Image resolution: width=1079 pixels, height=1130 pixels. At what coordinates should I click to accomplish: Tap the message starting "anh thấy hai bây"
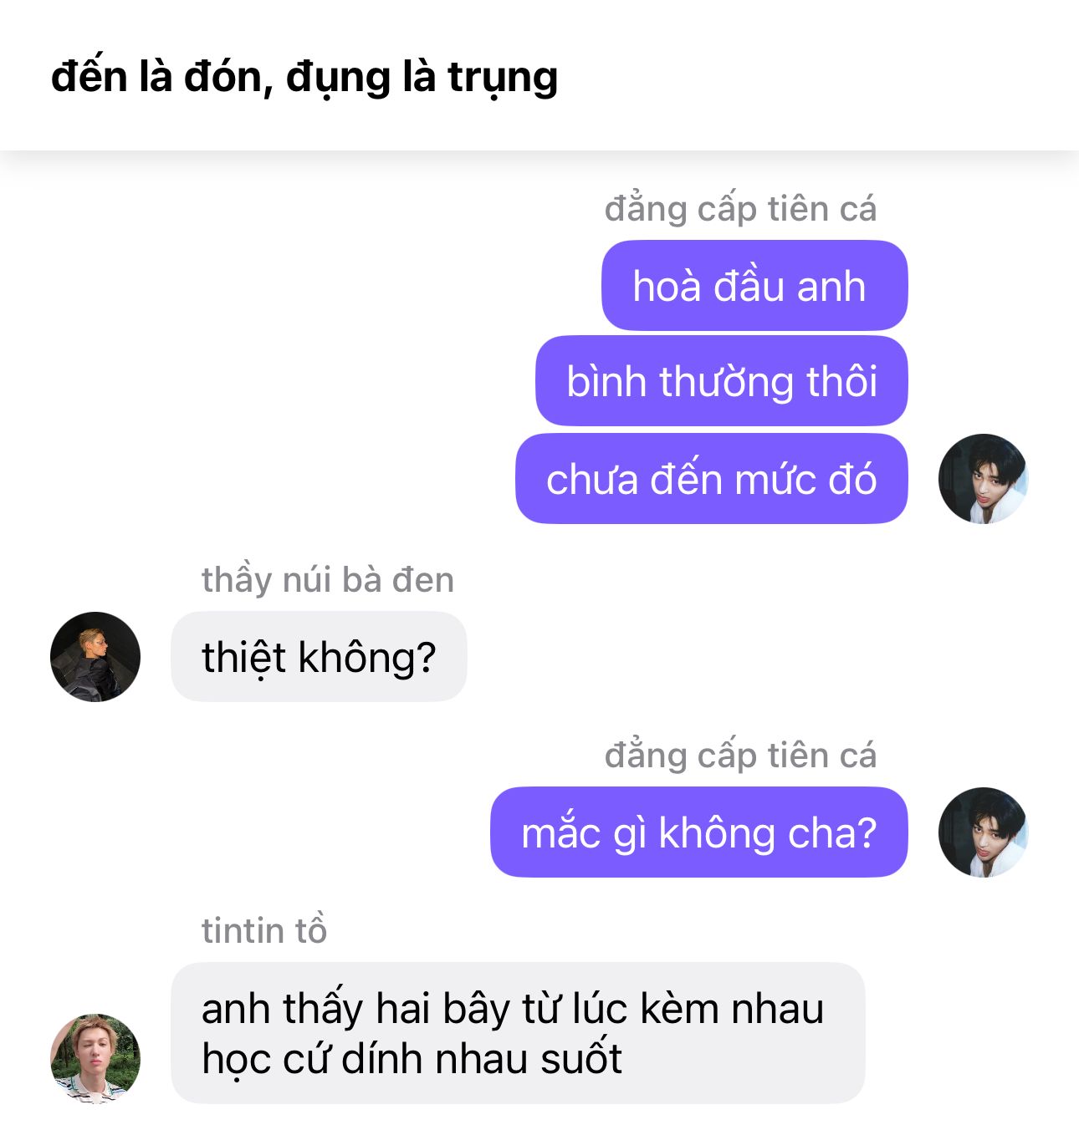click(518, 1033)
